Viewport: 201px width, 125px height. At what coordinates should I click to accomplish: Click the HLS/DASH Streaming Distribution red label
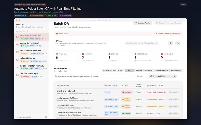pyautogui.click(x=168, y=34)
